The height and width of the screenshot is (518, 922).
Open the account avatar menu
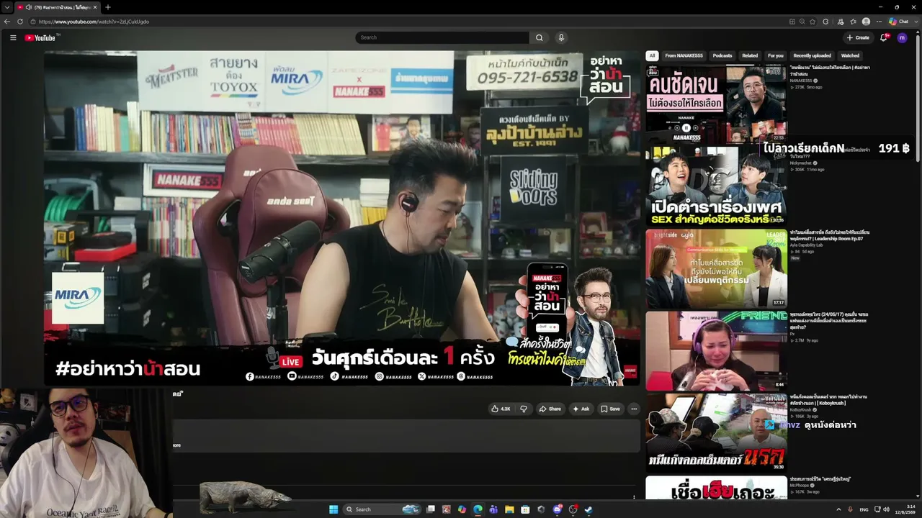[x=902, y=37]
